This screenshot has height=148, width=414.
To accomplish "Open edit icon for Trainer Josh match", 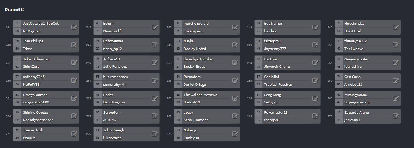I will pyautogui.click(x=74, y=134).
